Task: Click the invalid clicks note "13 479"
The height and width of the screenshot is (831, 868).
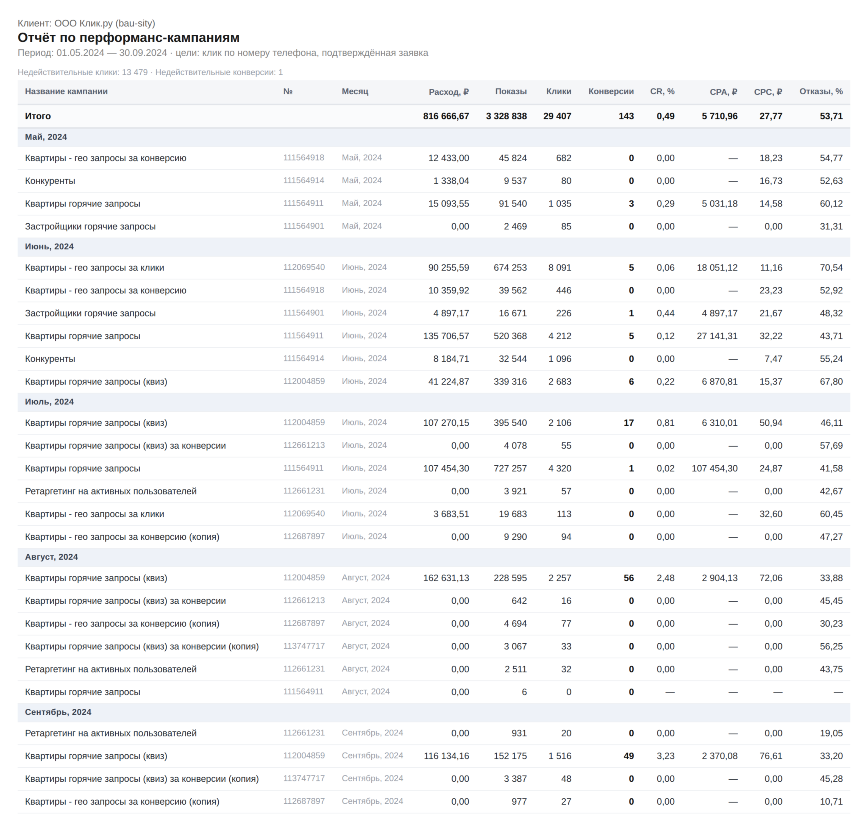Action: [135, 72]
